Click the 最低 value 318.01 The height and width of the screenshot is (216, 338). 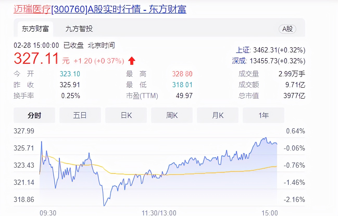182,85
